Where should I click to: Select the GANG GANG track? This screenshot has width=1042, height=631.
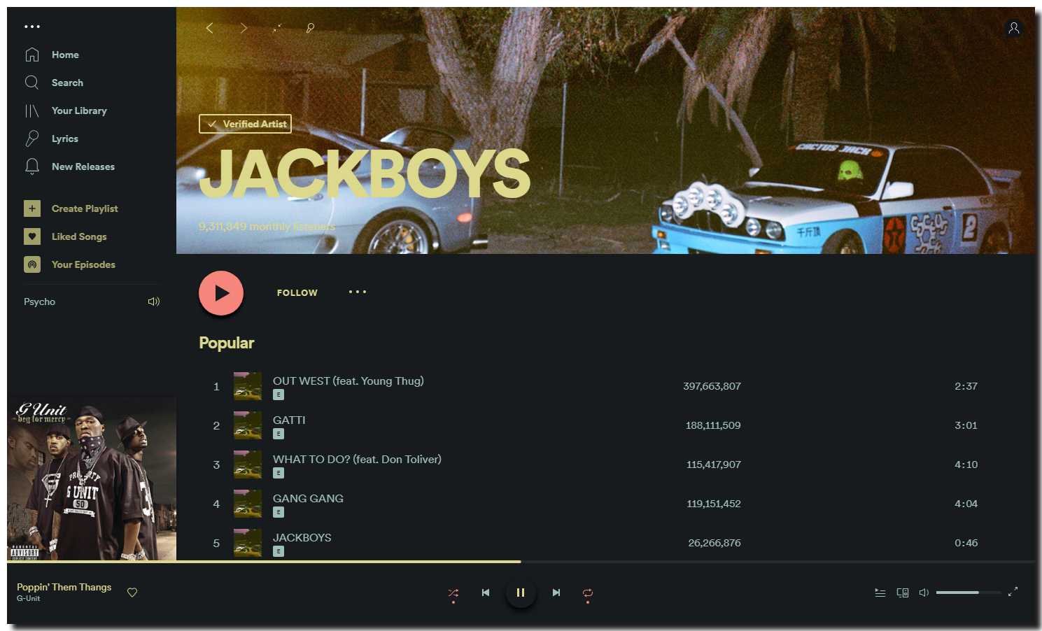(308, 498)
